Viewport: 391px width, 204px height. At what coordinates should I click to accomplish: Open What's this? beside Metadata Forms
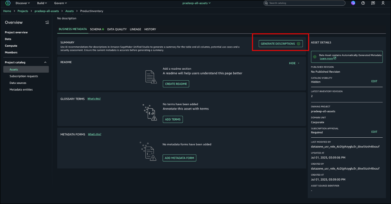[x=94, y=134]
